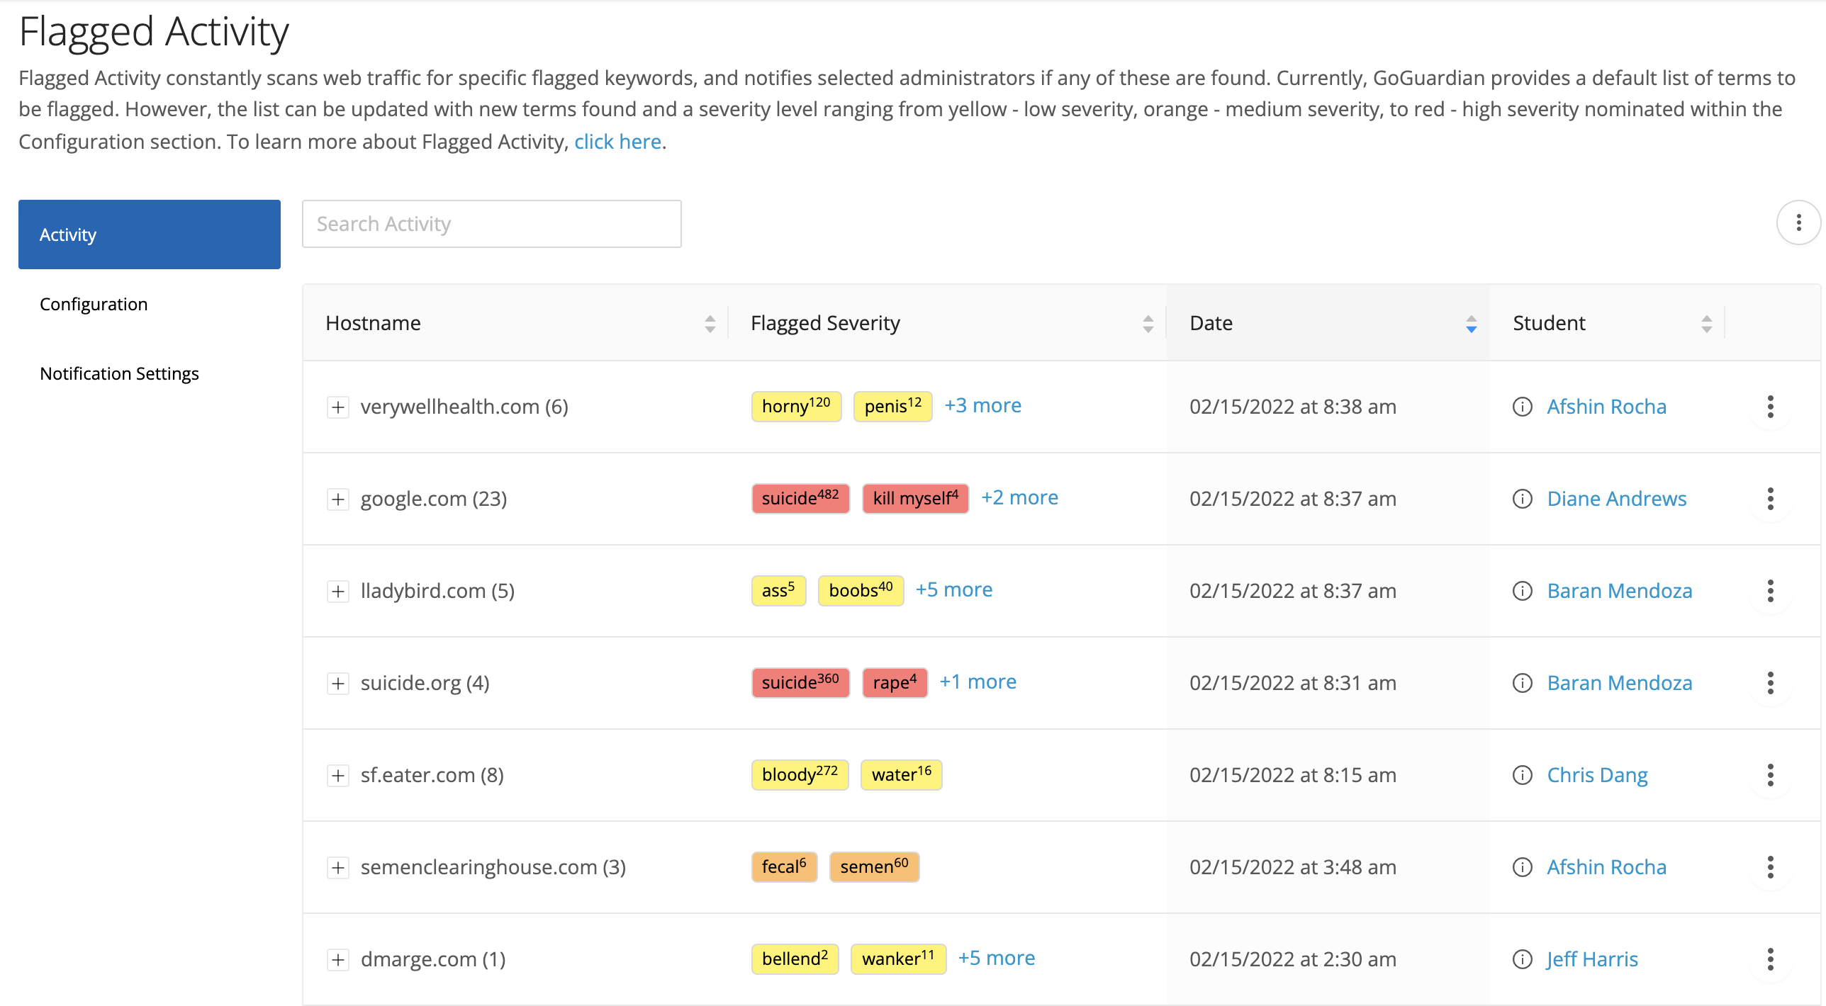Sort table by Flagged Severity column

[1148, 324]
